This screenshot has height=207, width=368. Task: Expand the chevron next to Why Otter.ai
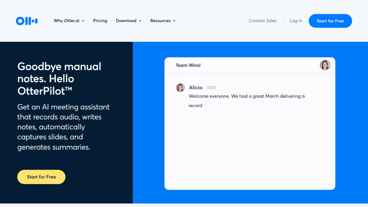coord(83,21)
